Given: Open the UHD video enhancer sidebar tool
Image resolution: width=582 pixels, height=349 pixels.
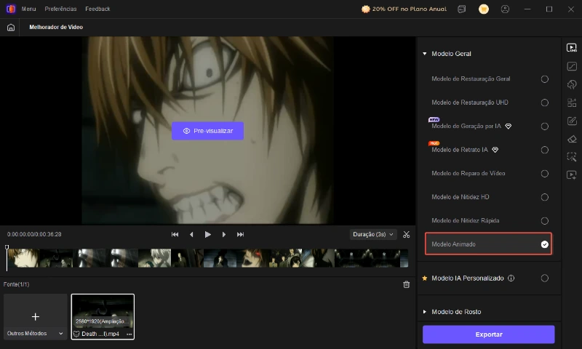Looking at the screenshot, I should point(572,47).
